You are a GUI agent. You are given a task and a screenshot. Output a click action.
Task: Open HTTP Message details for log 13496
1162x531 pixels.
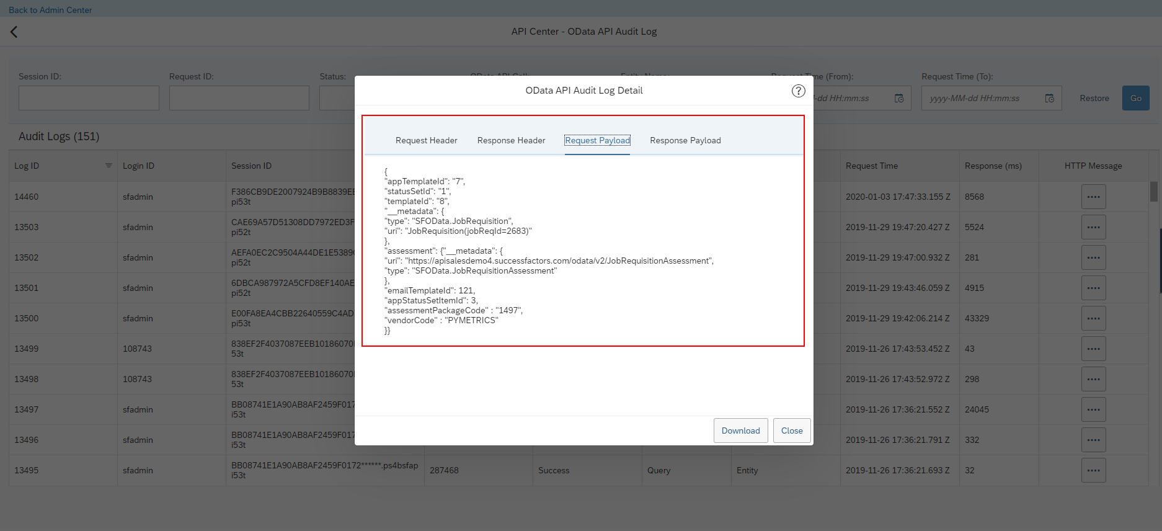[1093, 440]
